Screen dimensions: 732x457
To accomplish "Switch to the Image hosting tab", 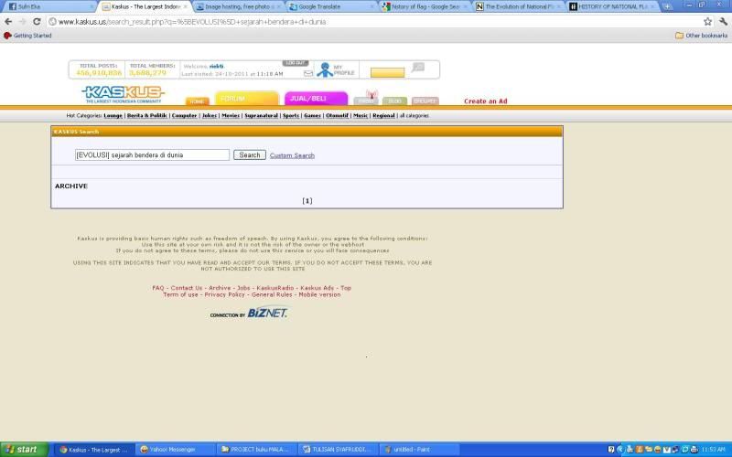I will (x=239, y=6).
